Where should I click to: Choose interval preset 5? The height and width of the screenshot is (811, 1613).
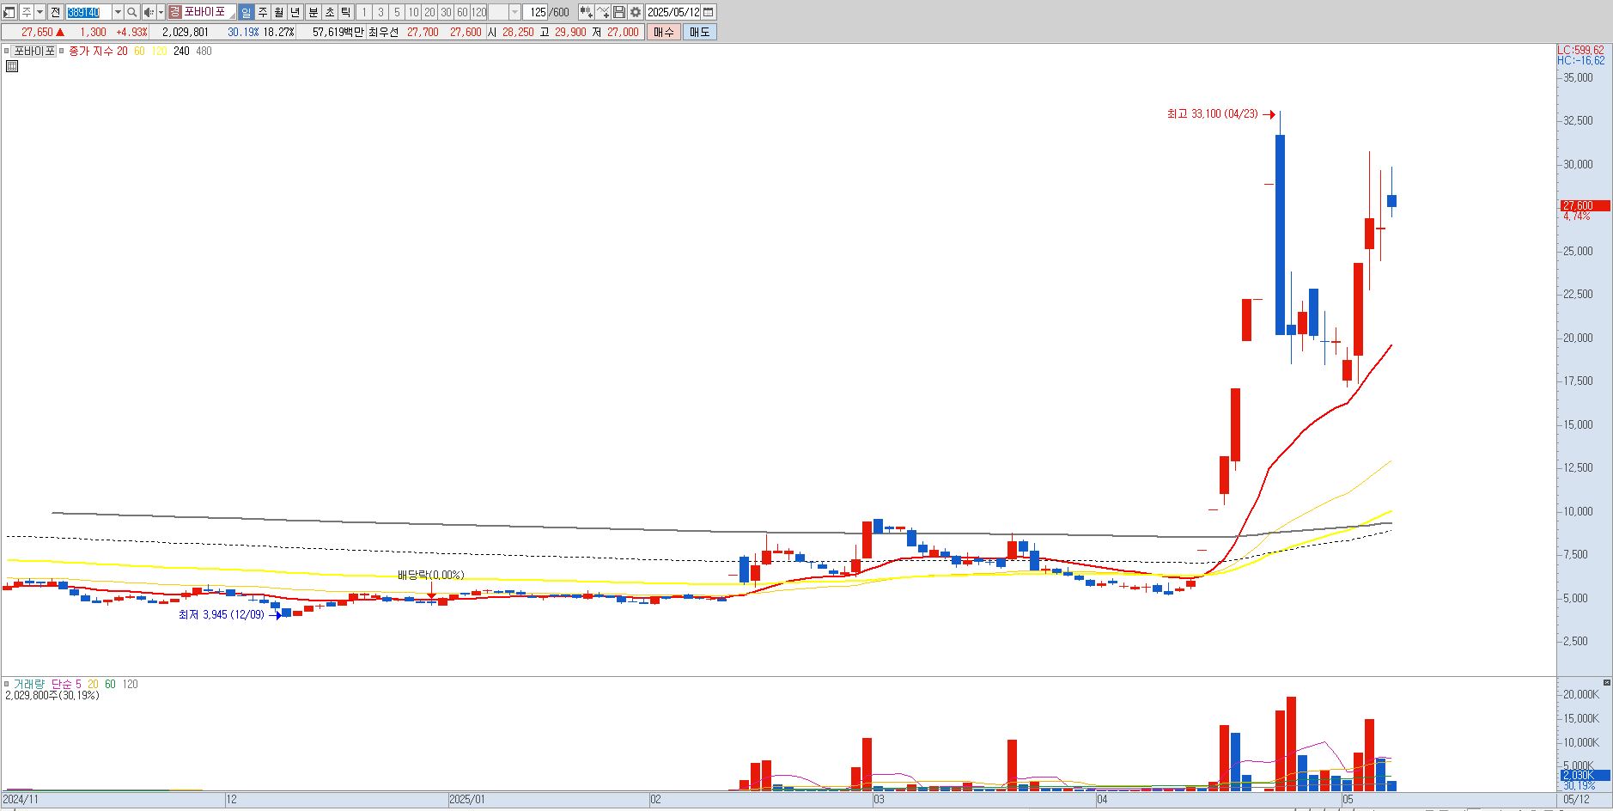pos(397,12)
